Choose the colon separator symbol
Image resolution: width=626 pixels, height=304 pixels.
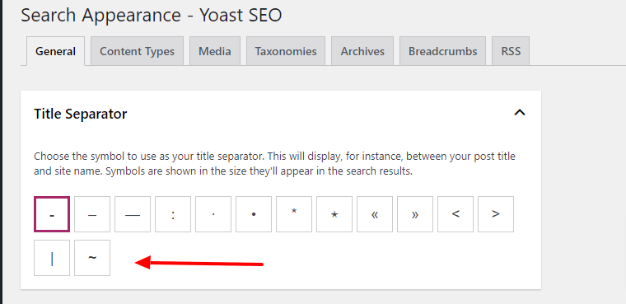[x=173, y=214]
